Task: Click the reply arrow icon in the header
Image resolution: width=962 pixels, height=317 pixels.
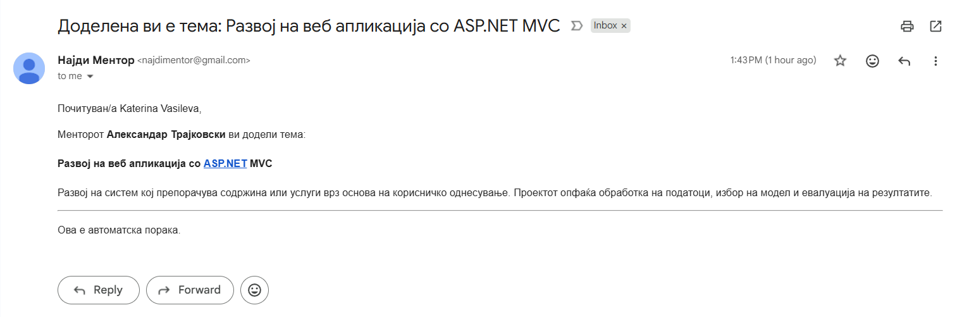Action: pyautogui.click(x=904, y=61)
